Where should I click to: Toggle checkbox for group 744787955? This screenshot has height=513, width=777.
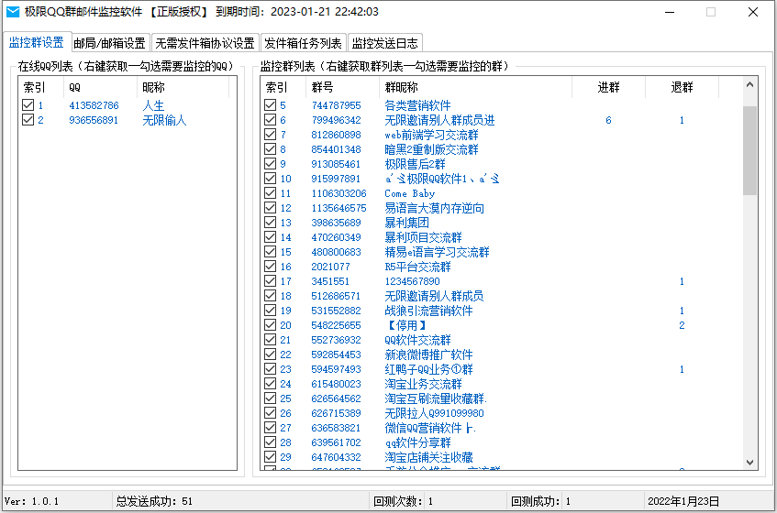pyautogui.click(x=270, y=104)
